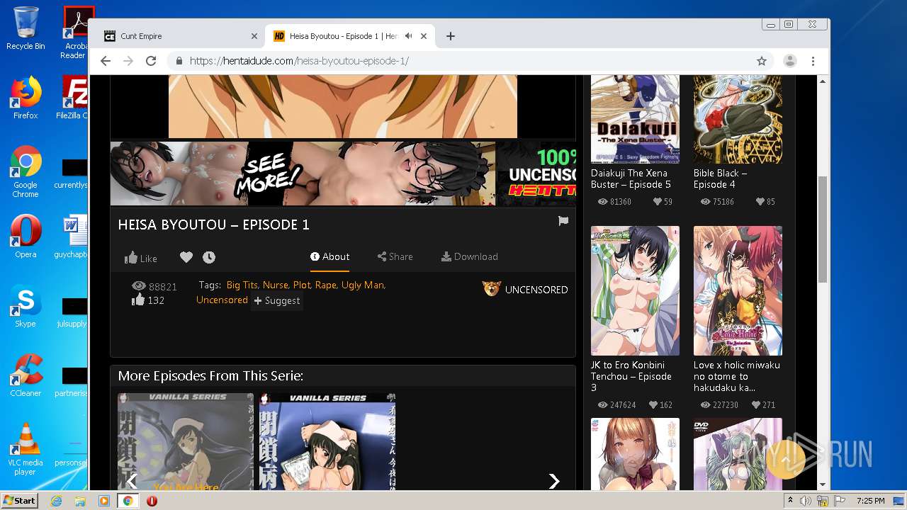Image resolution: width=907 pixels, height=510 pixels.
Task: Select the guychapb Word document icon
Action: (72, 237)
